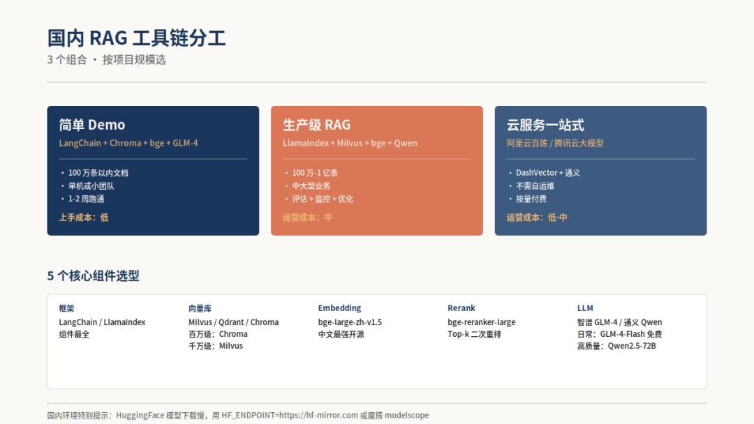
Task: Click the 框架 column header
Action: tap(66, 308)
